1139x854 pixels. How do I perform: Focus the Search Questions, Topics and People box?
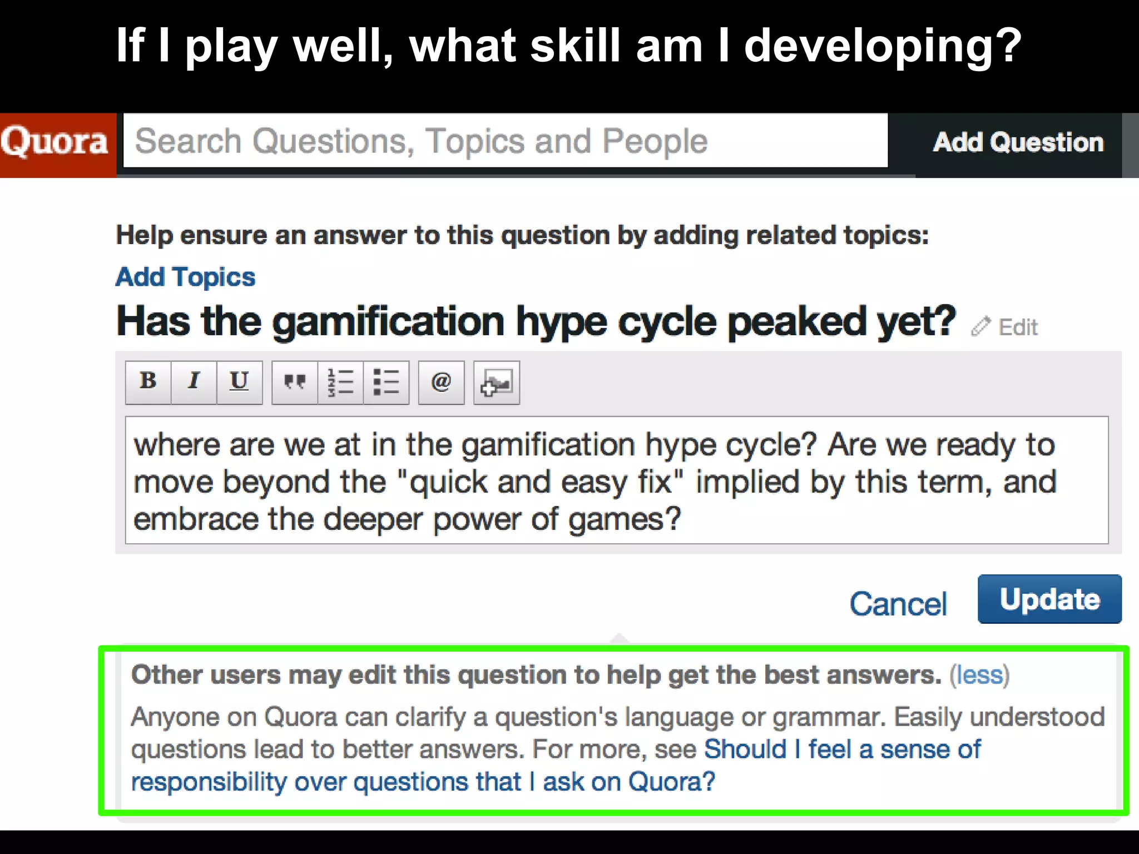click(506, 141)
